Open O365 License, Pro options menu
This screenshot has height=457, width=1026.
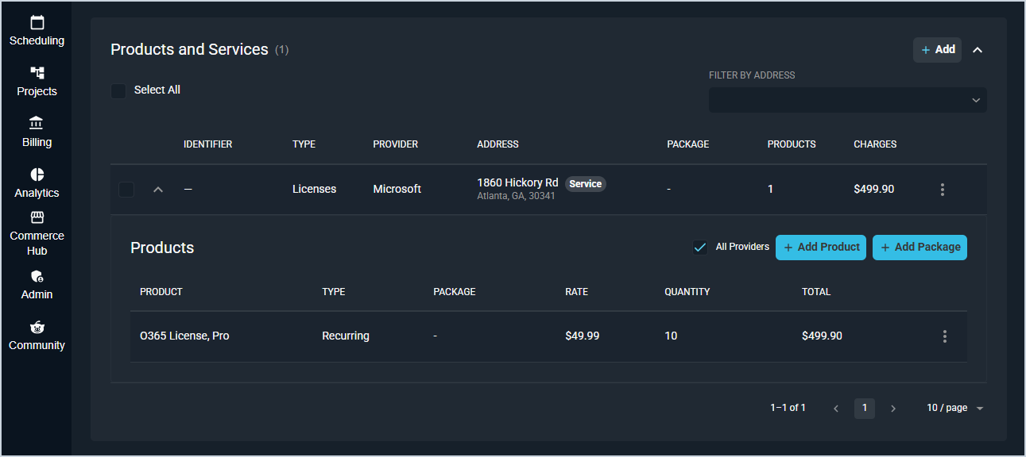tap(944, 336)
